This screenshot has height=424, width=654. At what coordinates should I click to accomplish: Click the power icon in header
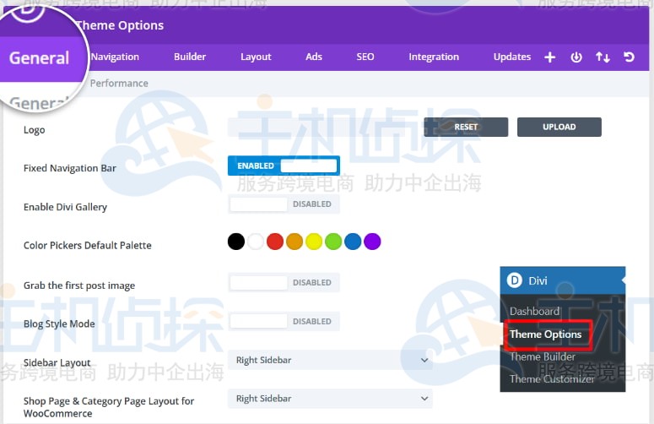576,57
